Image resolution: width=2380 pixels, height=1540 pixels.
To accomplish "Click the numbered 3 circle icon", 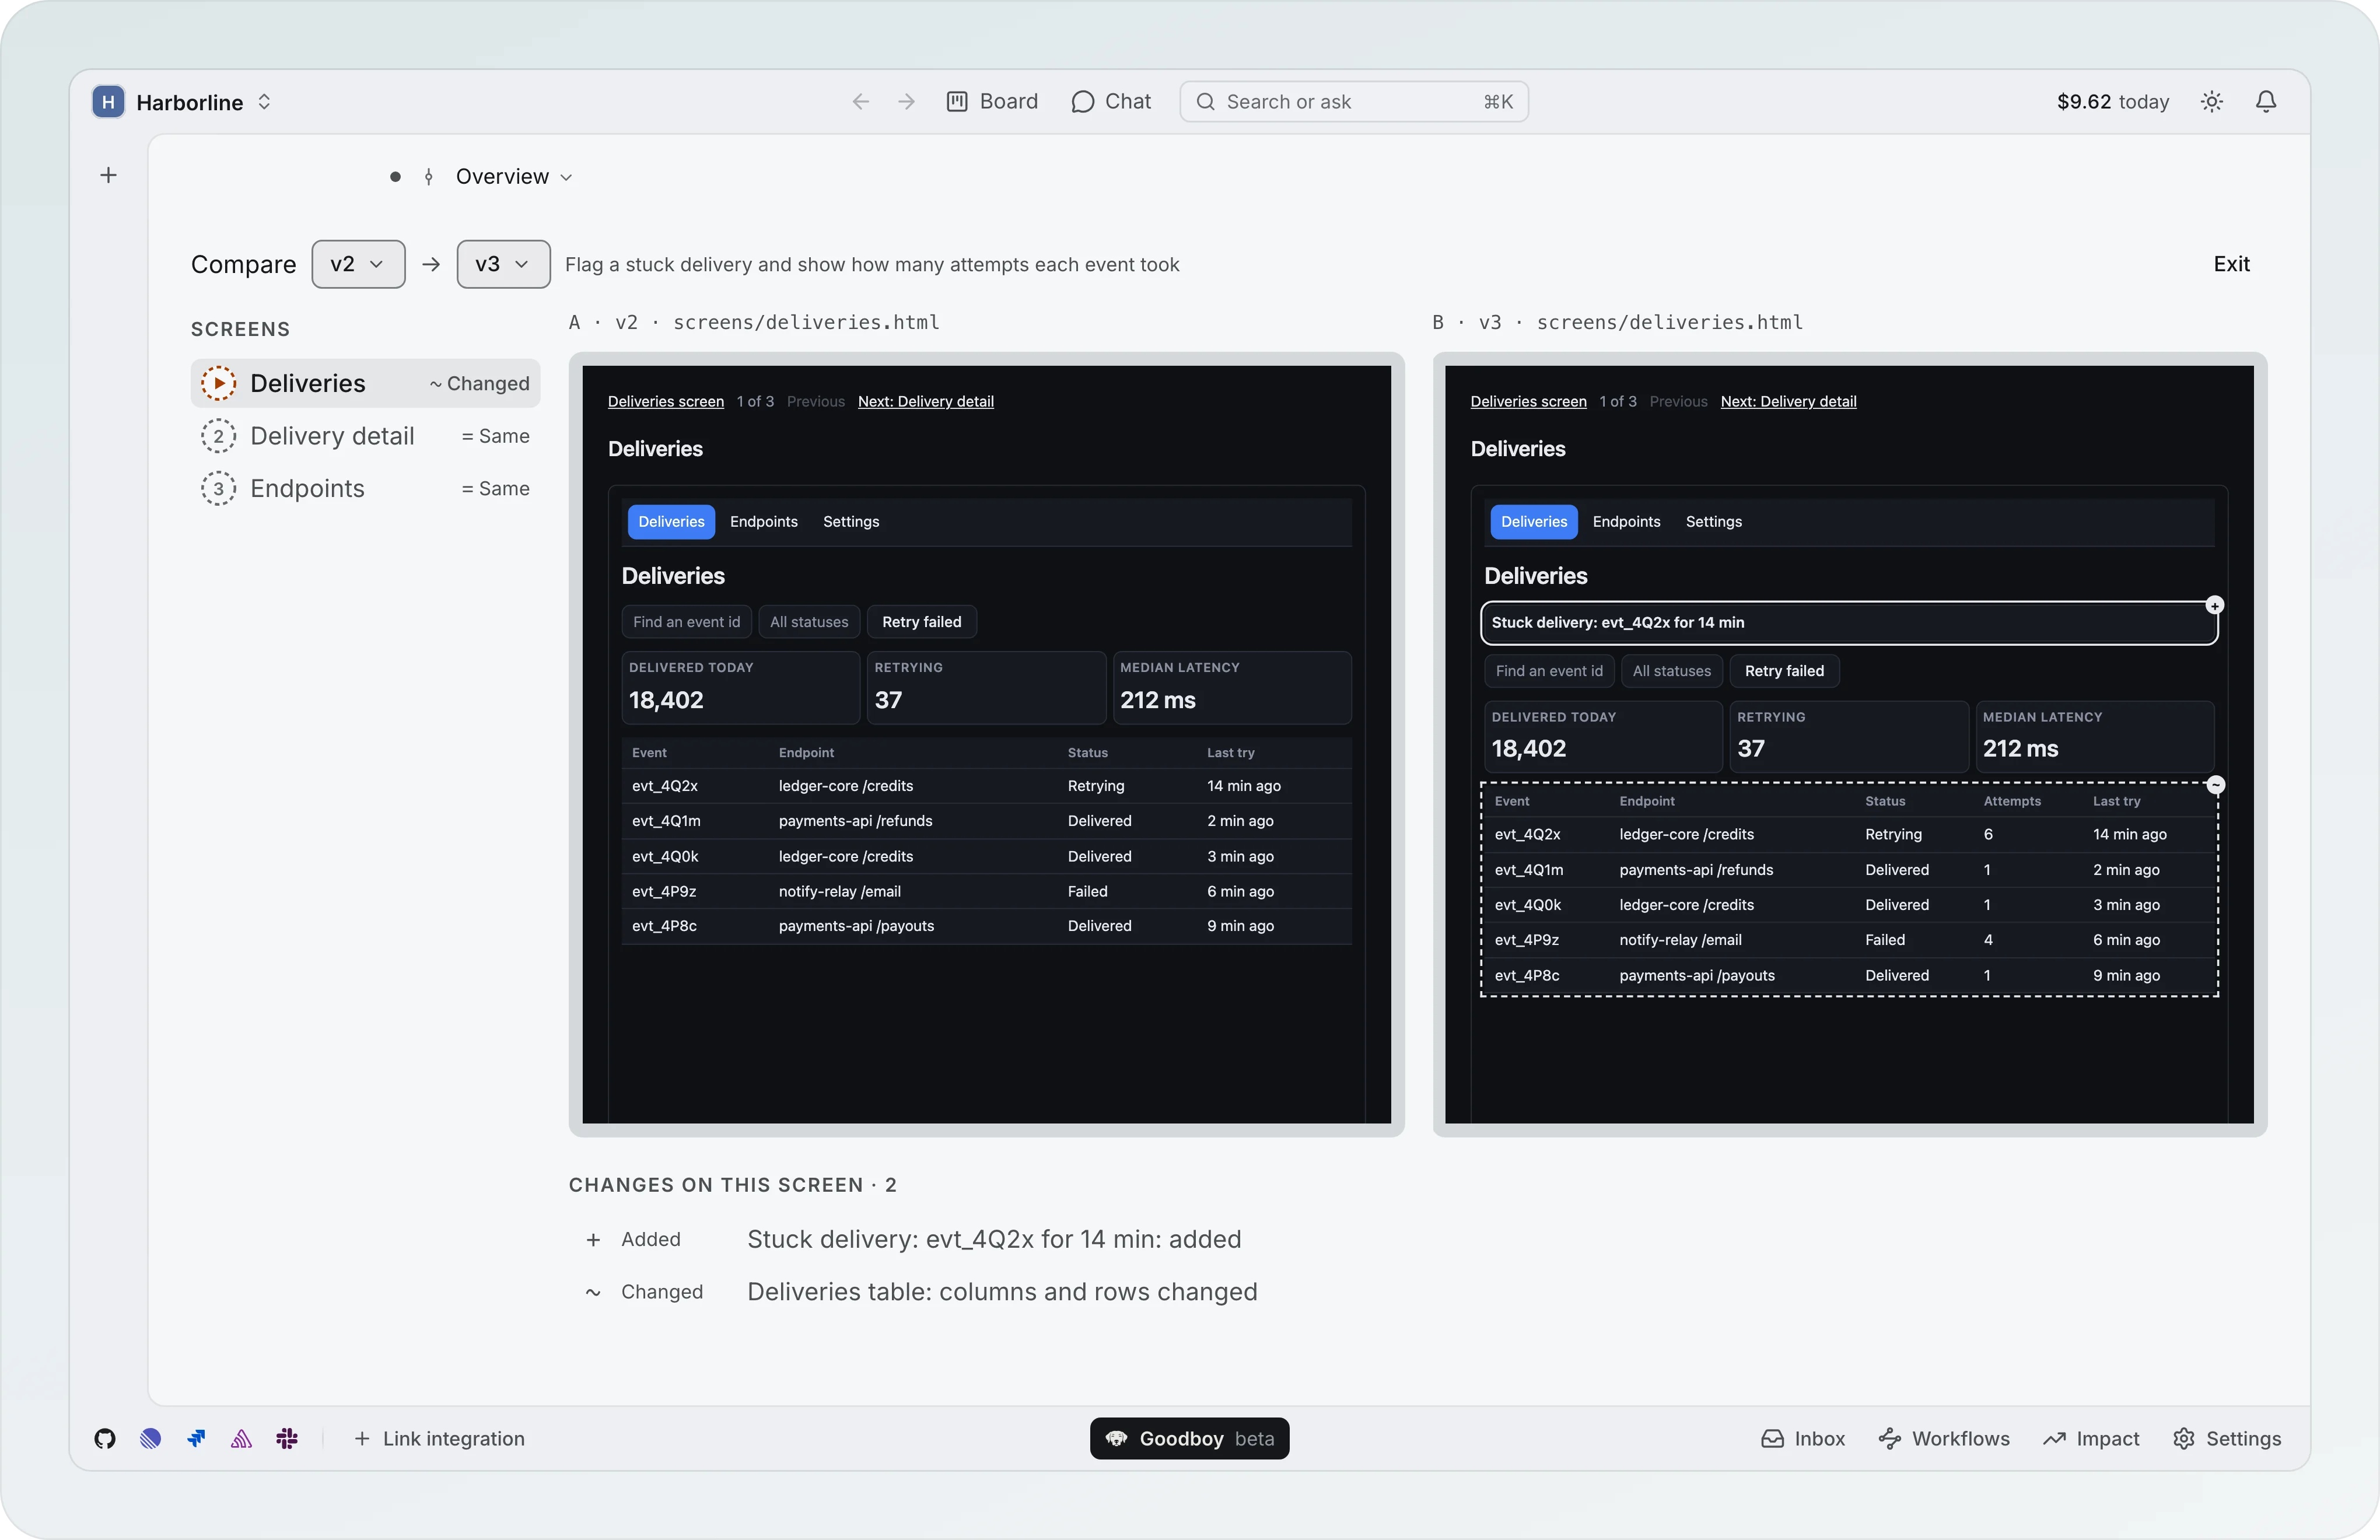I will tap(218, 489).
